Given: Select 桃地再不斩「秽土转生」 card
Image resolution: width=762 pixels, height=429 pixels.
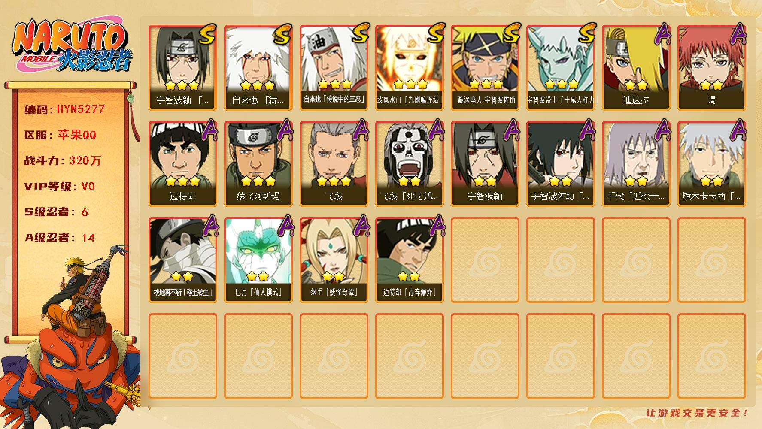Looking at the screenshot, I should pyautogui.click(x=182, y=260).
